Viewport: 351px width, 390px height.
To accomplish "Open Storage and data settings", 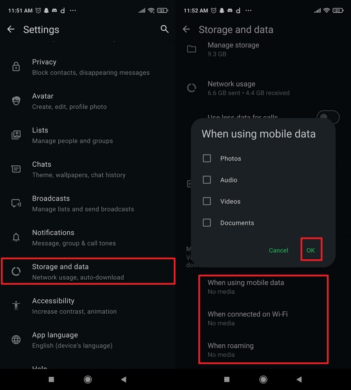I will pyautogui.click(x=88, y=272).
